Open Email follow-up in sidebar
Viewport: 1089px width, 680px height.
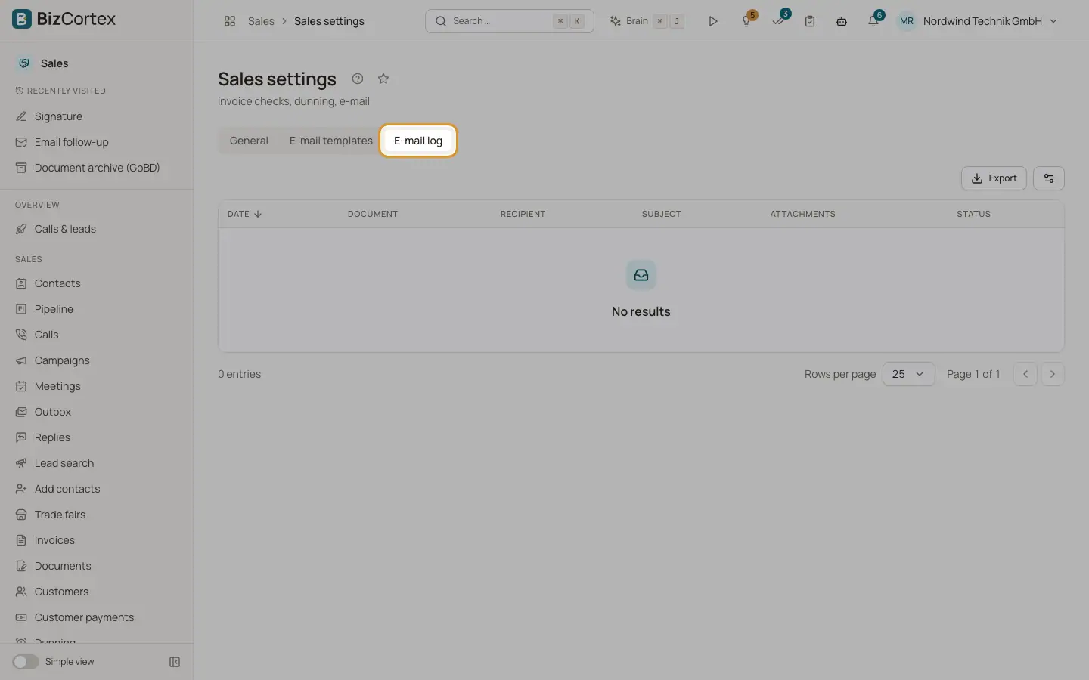97,142
